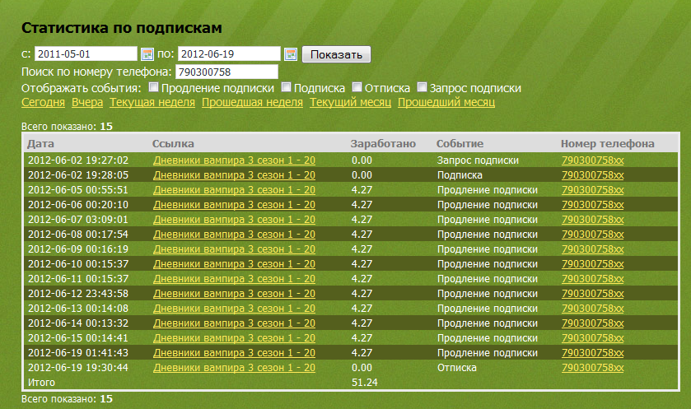Open the series link dated 2012-06-05
This screenshot has width=691, height=409.
click(x=234, y=190)
